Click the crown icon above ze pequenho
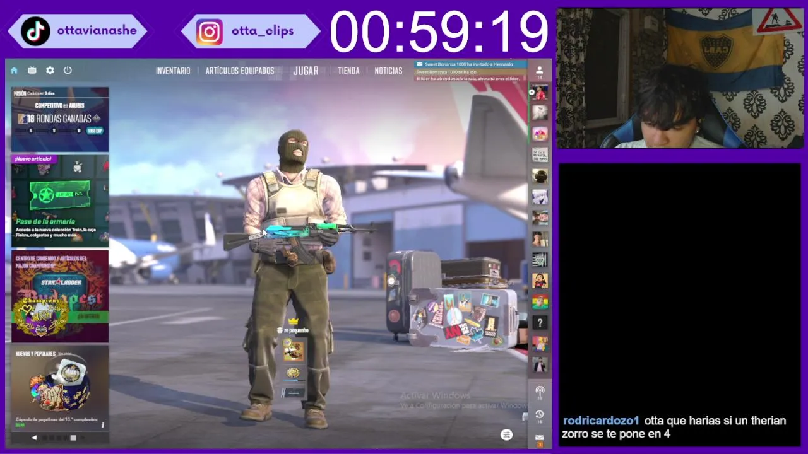 [x=292, y=321]
